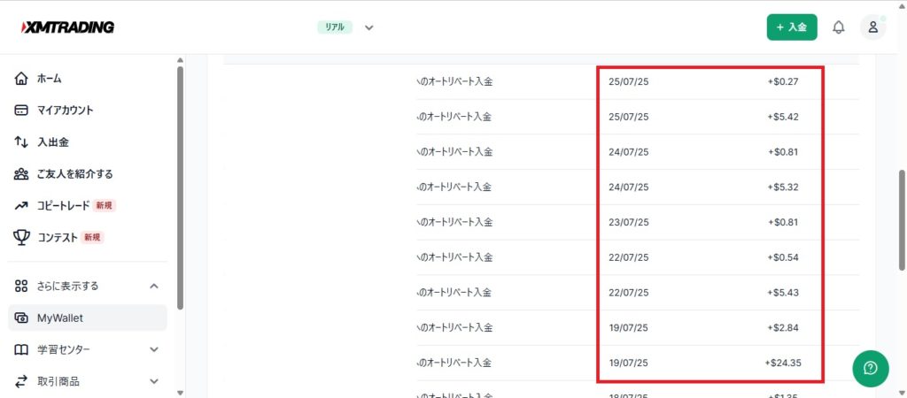Open the user profile avatar icon
The height and width of the screenshot is (398, 907).
click(x=872, y=27)
